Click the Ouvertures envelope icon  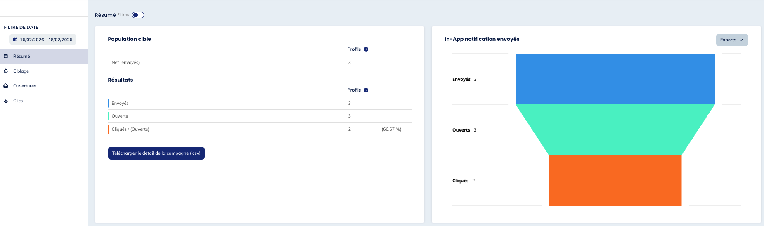[x=6, y=86]
